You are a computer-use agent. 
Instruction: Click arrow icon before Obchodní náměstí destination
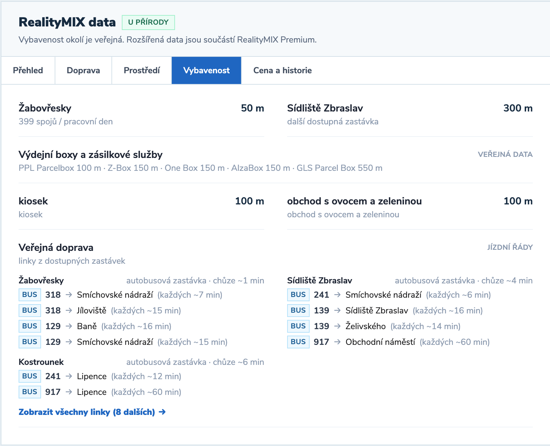[x=337, y=342]
